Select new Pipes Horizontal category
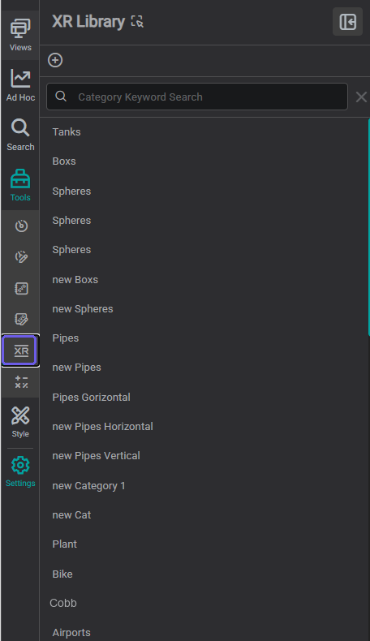 [x=102, y=426]
